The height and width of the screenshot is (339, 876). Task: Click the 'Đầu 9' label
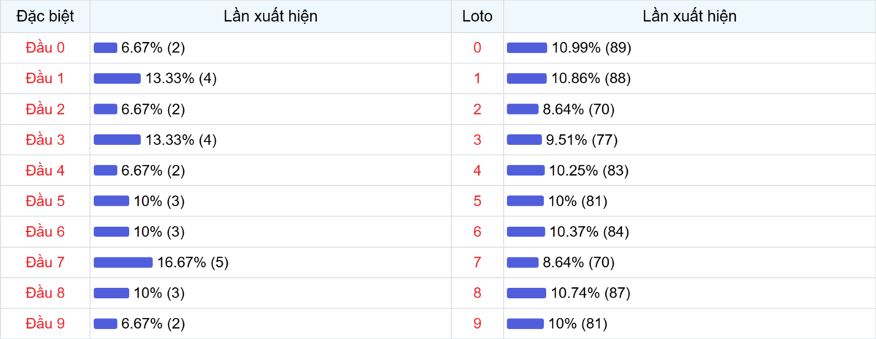(x=45, y=324)
